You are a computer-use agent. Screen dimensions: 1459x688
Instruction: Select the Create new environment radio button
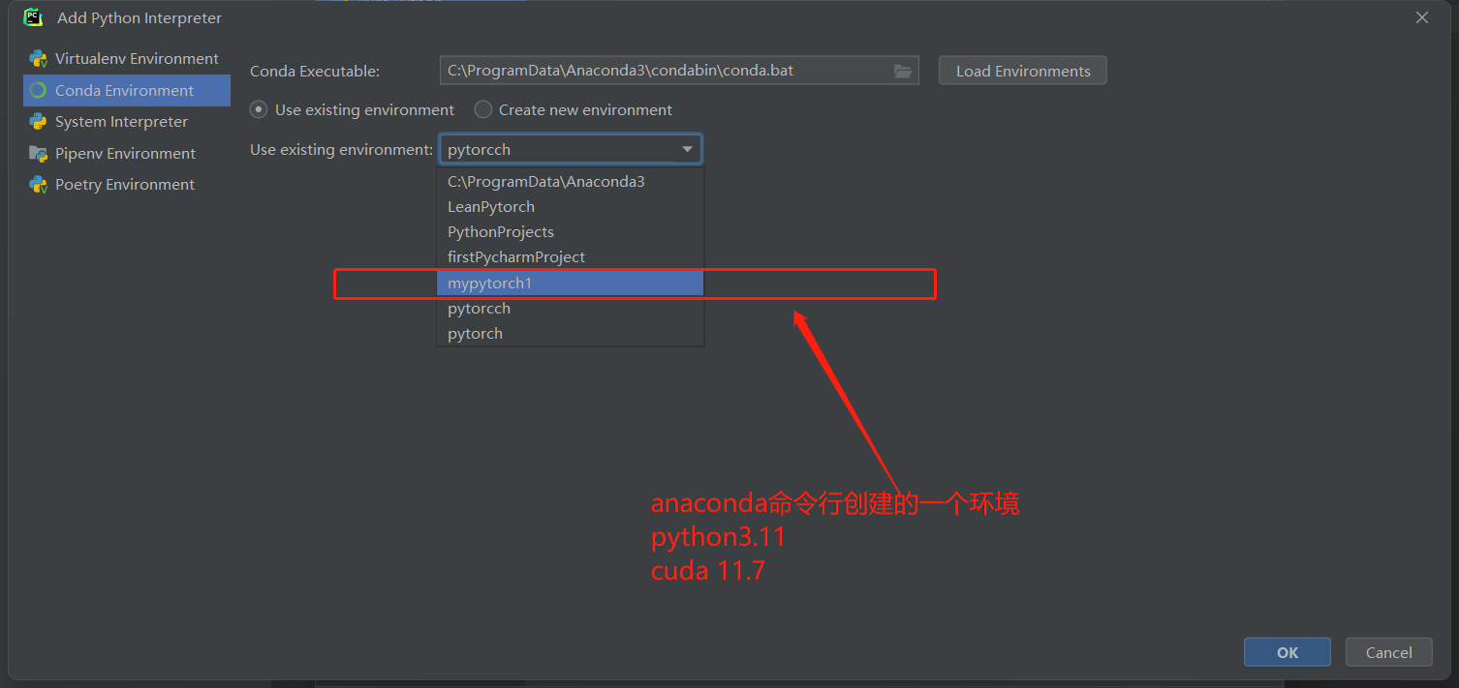482,110
